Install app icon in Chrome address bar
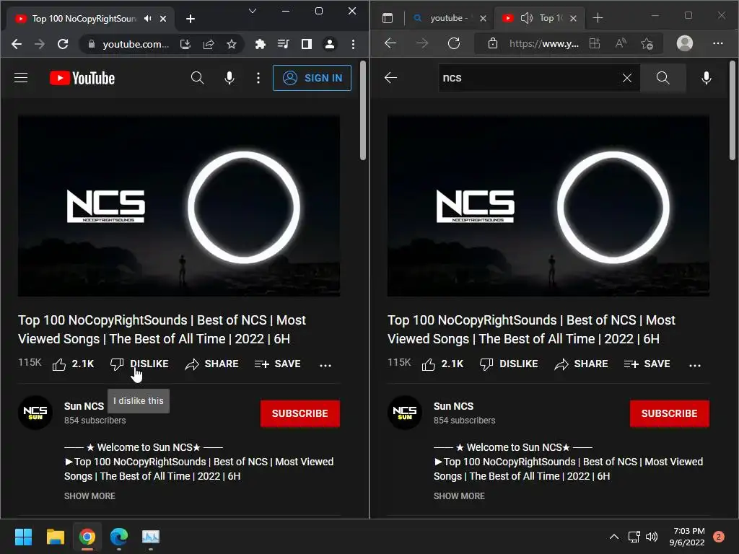 [185, 44]
